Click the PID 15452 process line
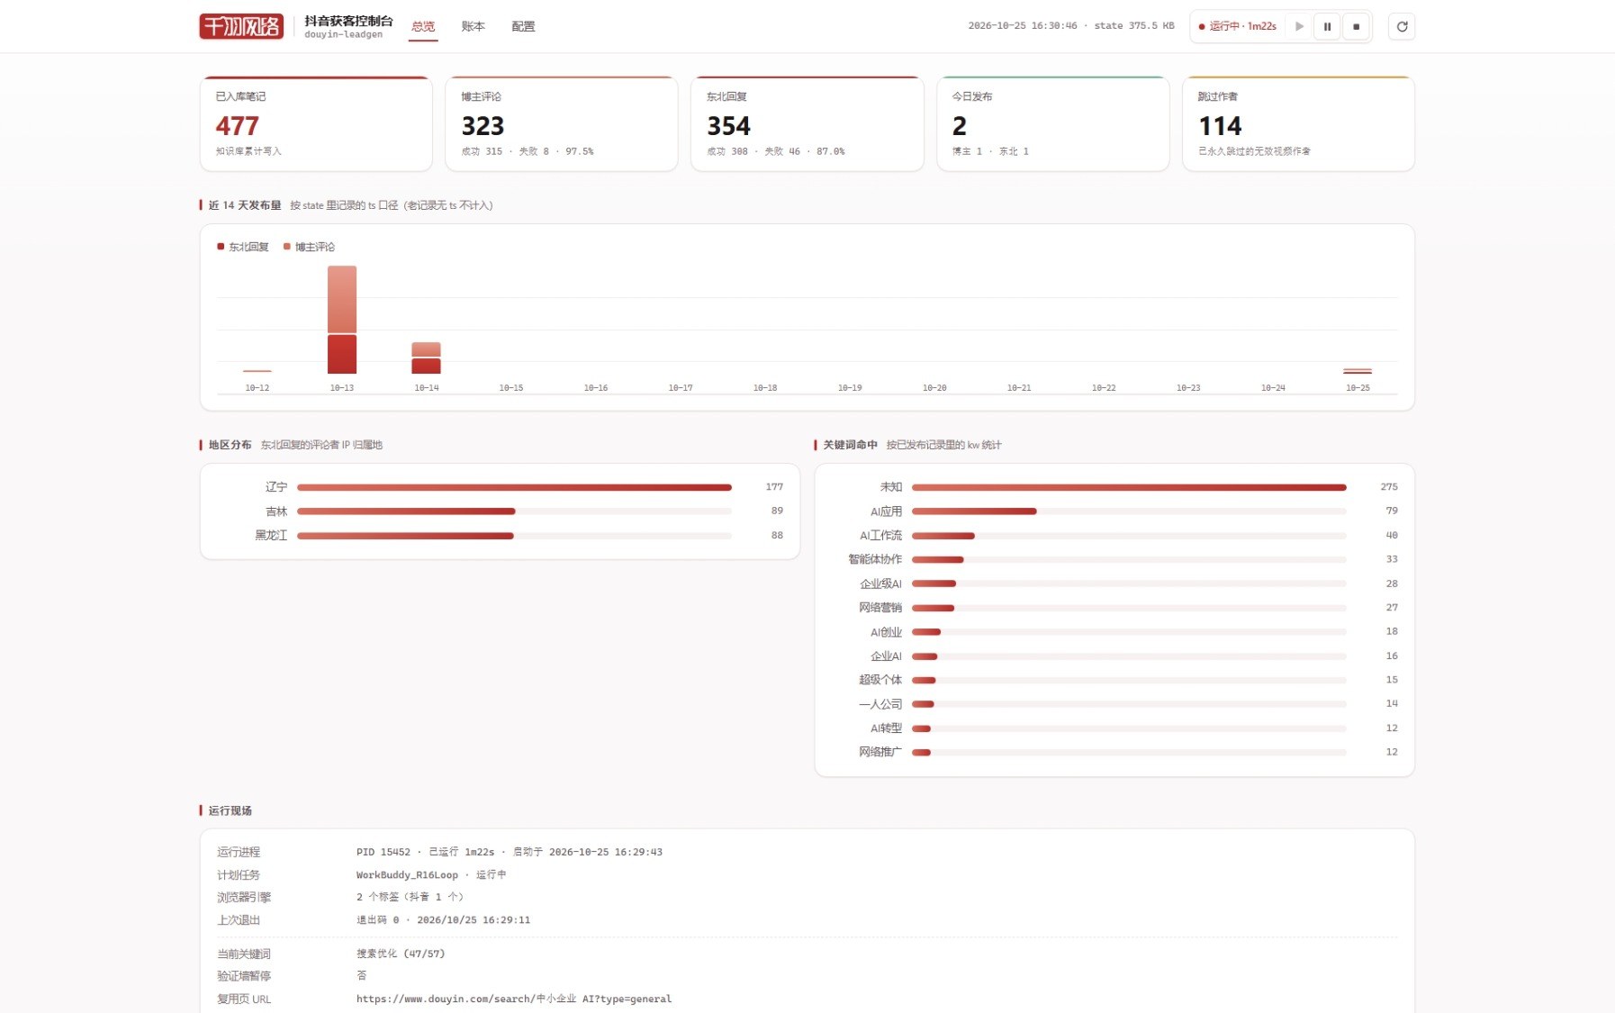This screenshot has height=1013, width=1615. [x=510, y=852]
